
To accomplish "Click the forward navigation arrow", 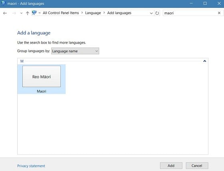I will tap(14, 13).
